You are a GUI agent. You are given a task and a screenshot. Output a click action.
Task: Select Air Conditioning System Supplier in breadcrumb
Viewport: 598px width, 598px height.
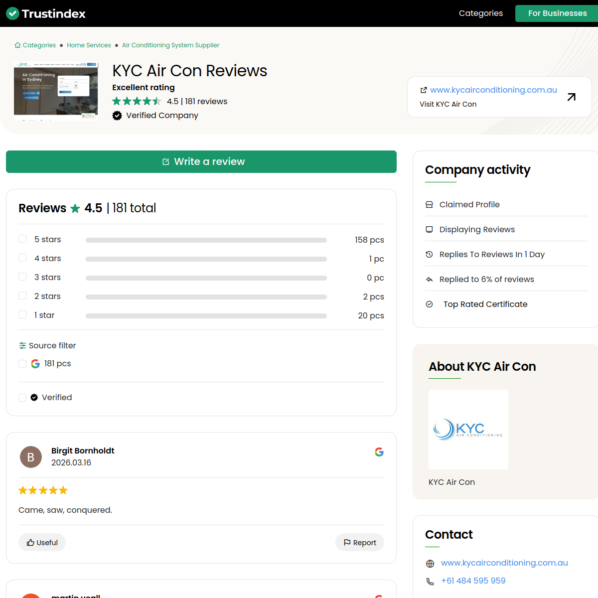point(170,45)
